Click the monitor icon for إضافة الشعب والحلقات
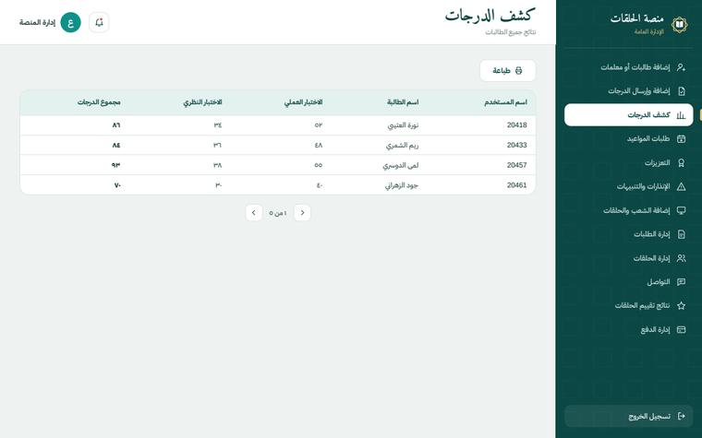 tap(681, 210)
